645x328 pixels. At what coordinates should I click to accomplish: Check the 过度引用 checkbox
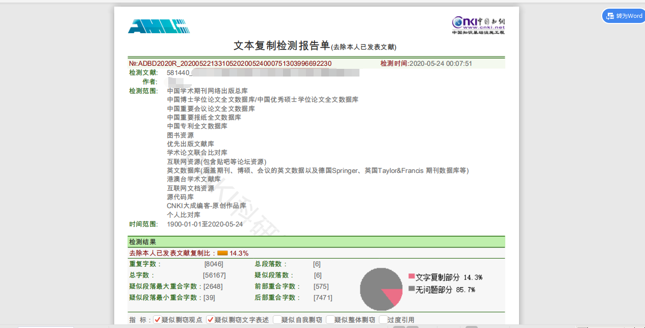click(383, 320)
